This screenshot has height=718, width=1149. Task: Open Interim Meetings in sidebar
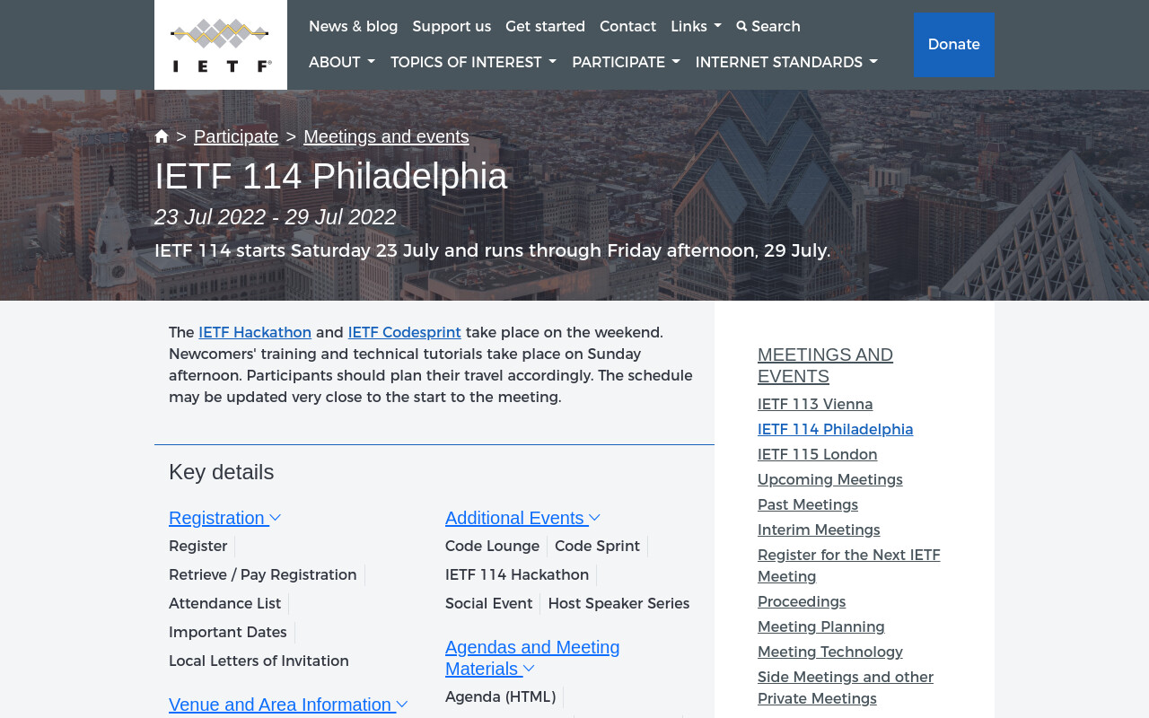[x=819, y=530]
